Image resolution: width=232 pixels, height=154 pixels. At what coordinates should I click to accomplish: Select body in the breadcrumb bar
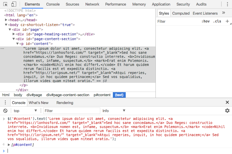pyautogui.click(x=18, y=95)
